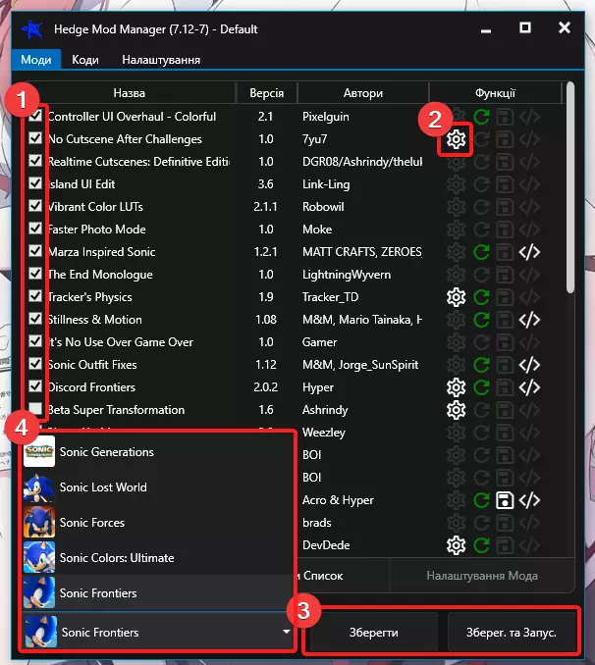Update the Sonic Outfit Fixes mod

tap(481, 365)
